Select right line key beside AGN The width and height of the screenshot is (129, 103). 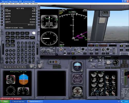[x=39, y=11]
